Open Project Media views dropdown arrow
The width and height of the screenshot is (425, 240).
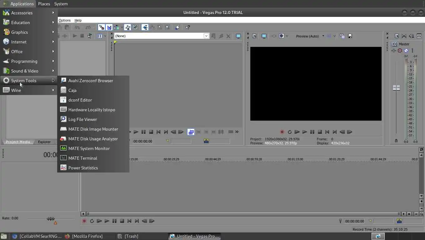coord(105,36)
